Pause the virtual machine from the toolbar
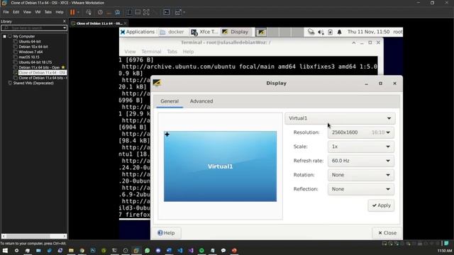Image resolution: width=454 pixels, height=255 pixels. (72, 12)
